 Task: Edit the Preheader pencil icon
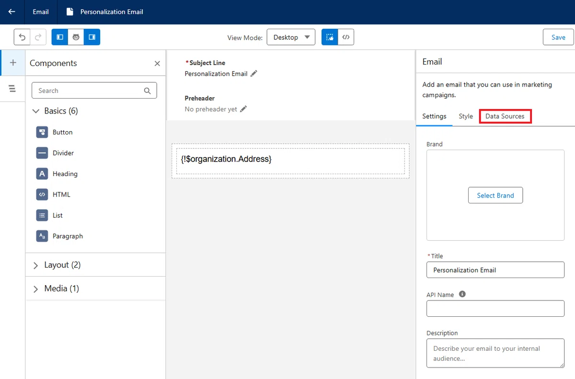243,109
